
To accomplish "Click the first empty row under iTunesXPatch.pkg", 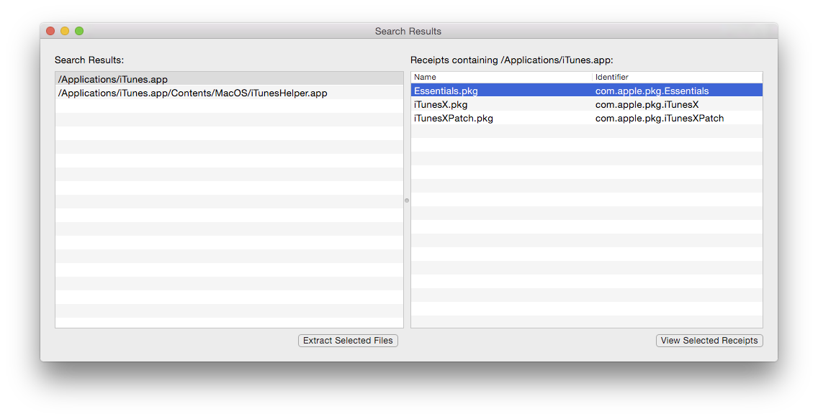I will 586,132.
